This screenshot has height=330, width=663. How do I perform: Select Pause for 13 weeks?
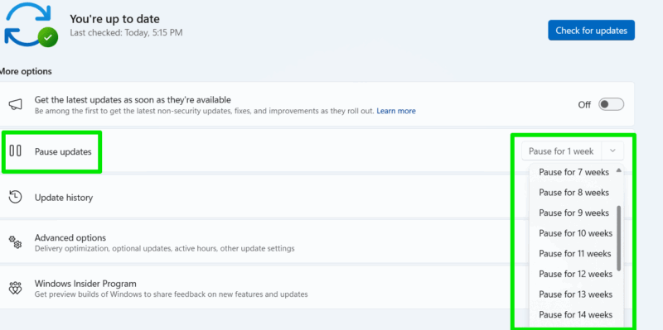tap(575, 294)
